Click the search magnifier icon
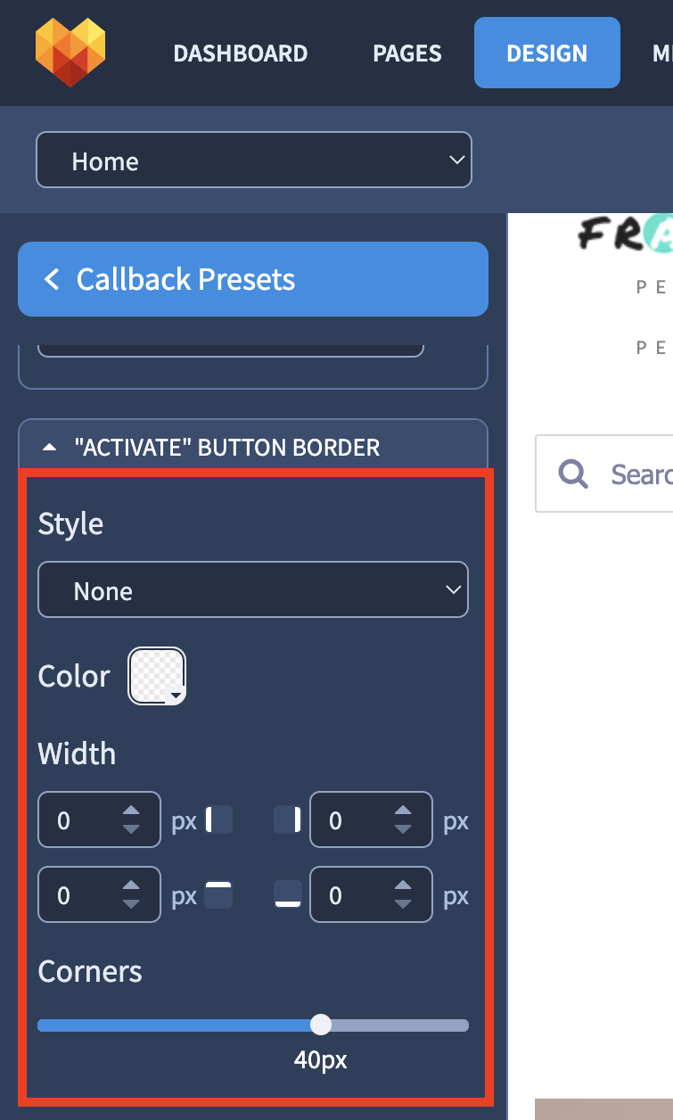The height and width of the screenshot is (1120, 673). pyautogui.click(x=573, y=474)
